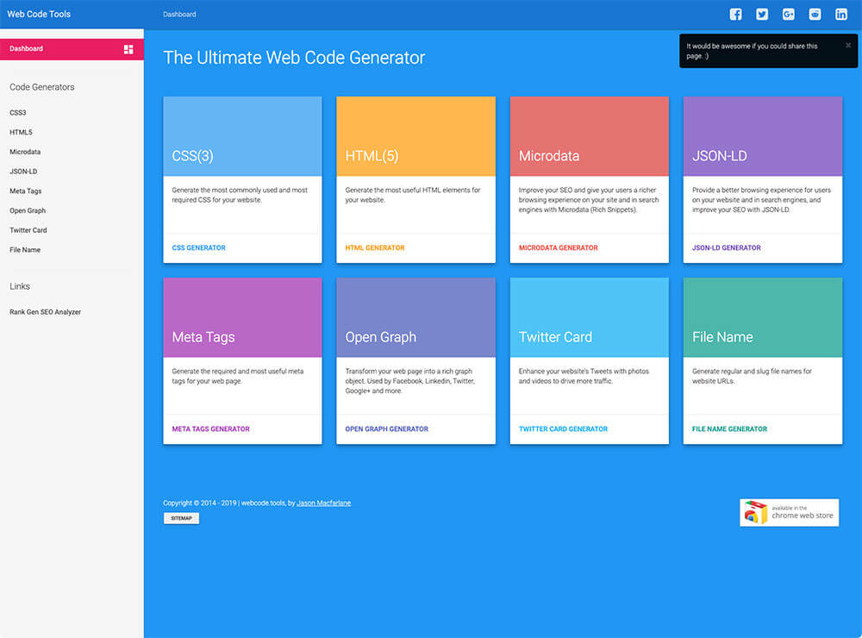Open Jason Macfarlane's profile link
The height and width of the screenshot is (638, 862).
pyautogui.click(x=323, y=502)
